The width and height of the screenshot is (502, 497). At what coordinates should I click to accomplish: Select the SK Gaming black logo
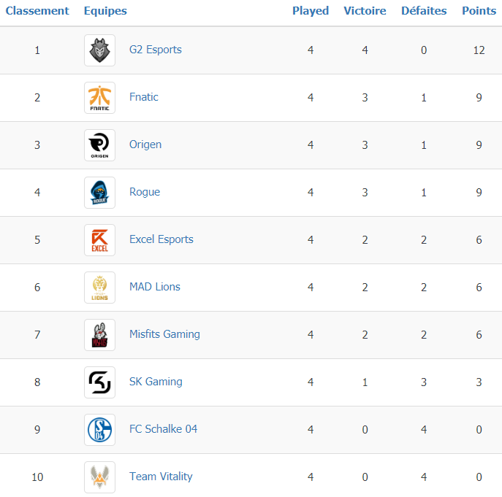tap(99, 382)
